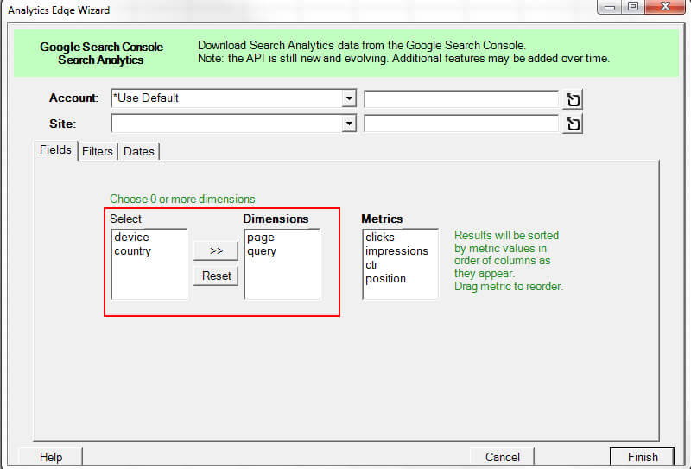Refresh the Site list icon
Viewport: 691px width, 469px height.
573,124
